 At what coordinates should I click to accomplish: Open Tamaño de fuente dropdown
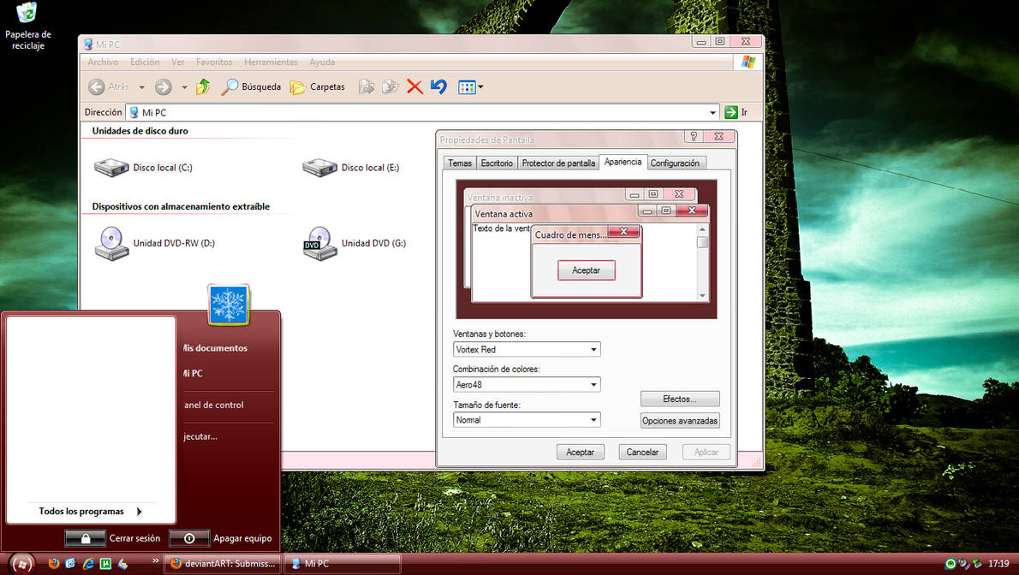(527, 420)
